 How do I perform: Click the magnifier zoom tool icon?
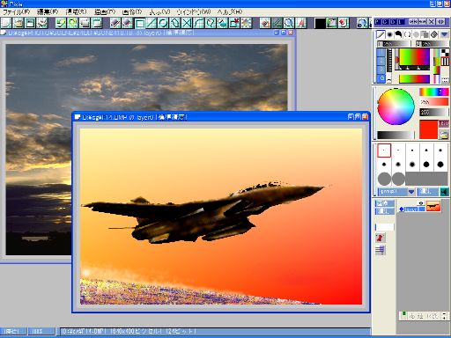click(x=289, y=23)
